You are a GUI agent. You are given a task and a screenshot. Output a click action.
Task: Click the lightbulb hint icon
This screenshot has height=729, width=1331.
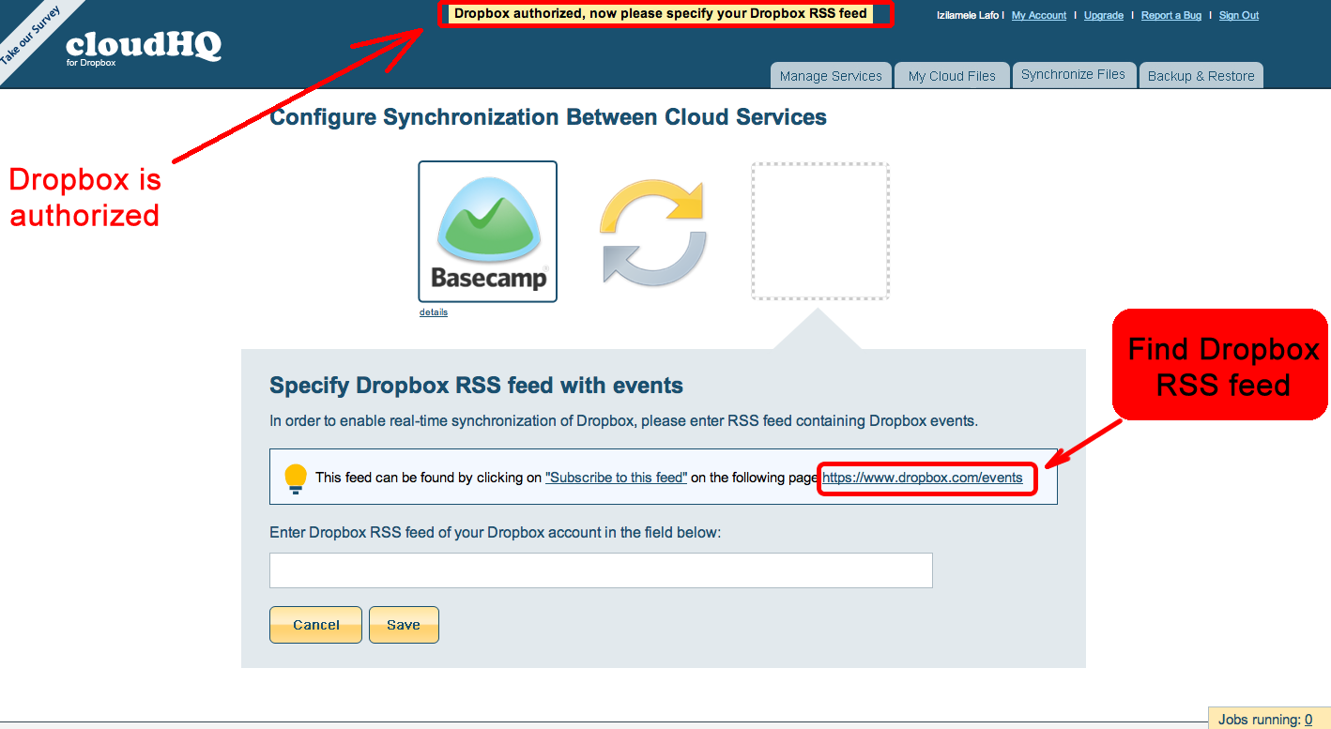(x=296, y=478)
